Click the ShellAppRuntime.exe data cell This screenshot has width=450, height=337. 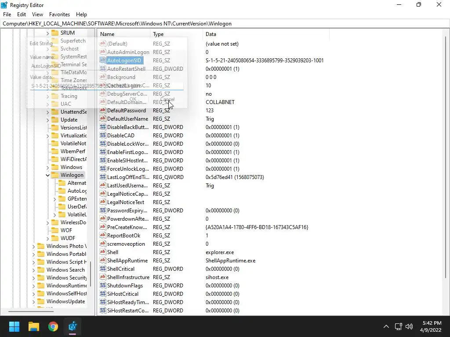[230, 261]
